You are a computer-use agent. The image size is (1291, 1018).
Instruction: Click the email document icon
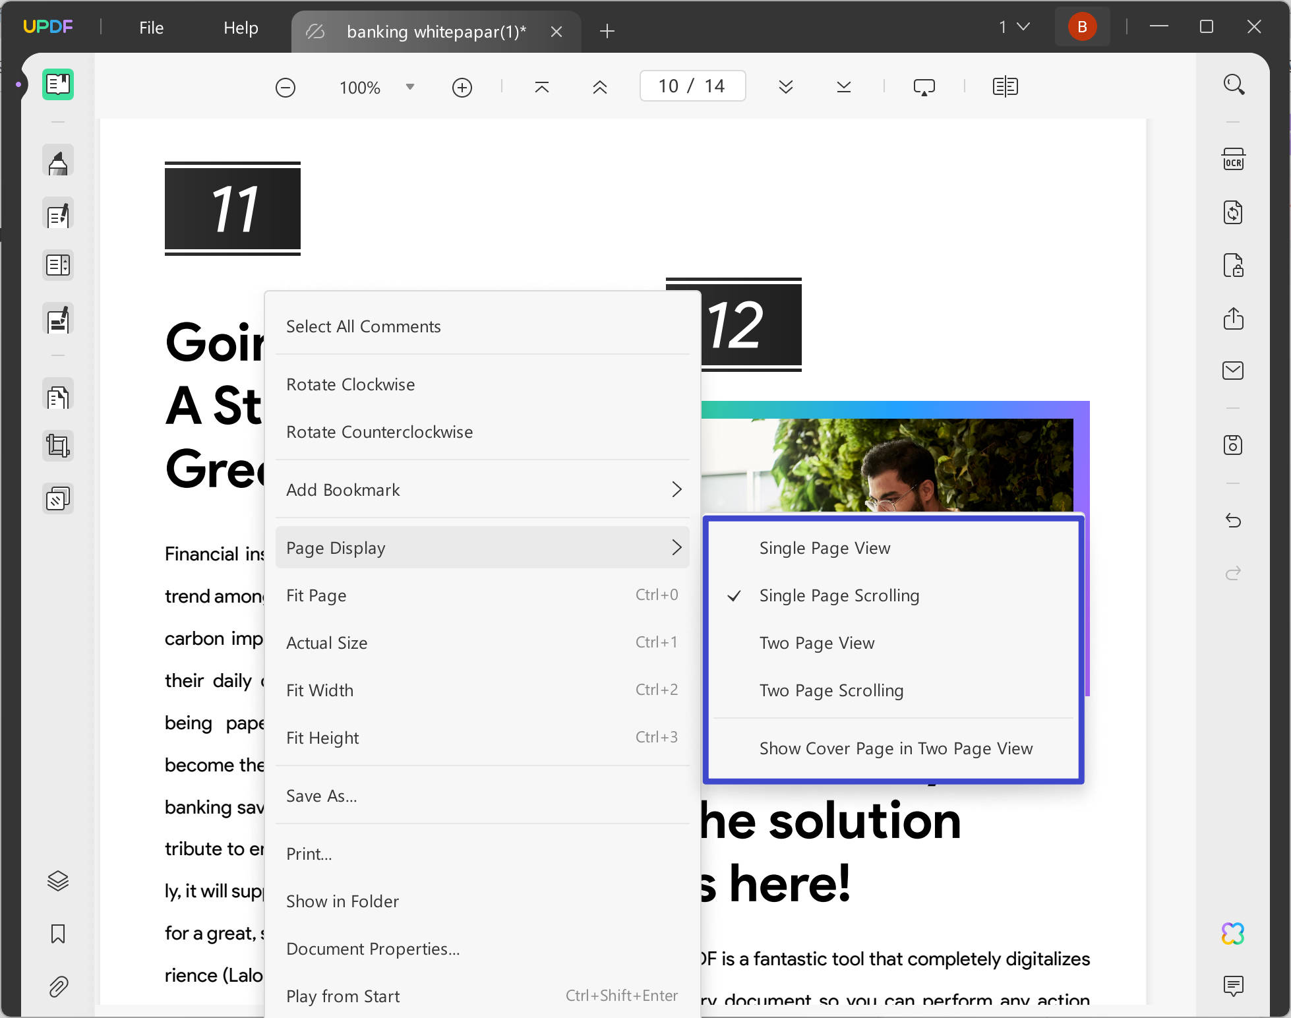pyautogui.click(x=1233, y=370)
